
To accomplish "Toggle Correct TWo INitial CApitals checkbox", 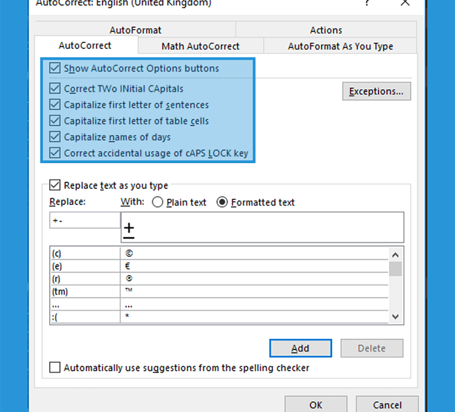I will pos(55,88).
